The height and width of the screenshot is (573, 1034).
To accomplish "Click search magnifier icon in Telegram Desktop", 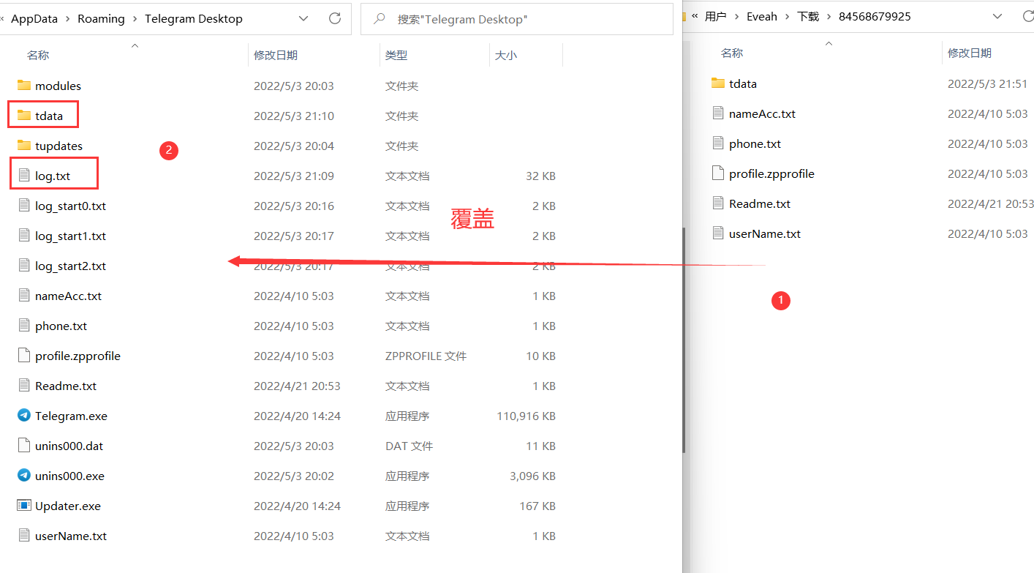I will (380, 19).
